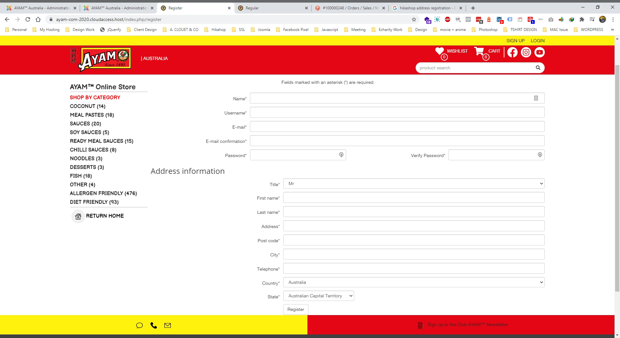The width and height of the screenshot is (620, 338).
Task: Close the Register browser tab
Action: [x=229, y=8]
